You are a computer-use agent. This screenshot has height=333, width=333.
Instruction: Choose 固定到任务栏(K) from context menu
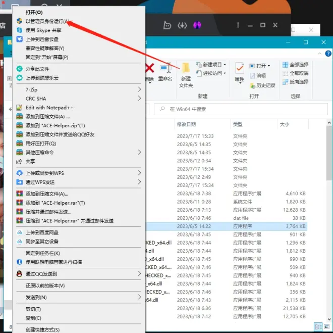42,253
